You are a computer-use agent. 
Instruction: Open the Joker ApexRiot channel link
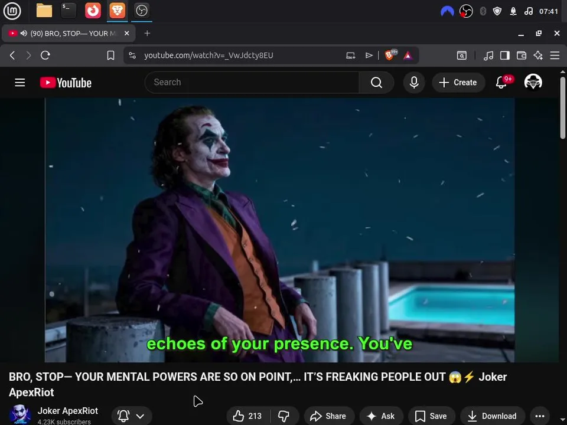tap(67, 411)
